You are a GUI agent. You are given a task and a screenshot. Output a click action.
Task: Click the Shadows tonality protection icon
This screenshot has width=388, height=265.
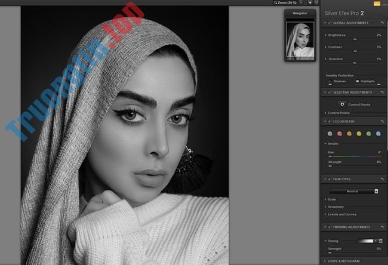tap(330, 81)
